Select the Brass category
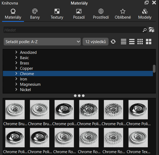 [x=25, y=63]
